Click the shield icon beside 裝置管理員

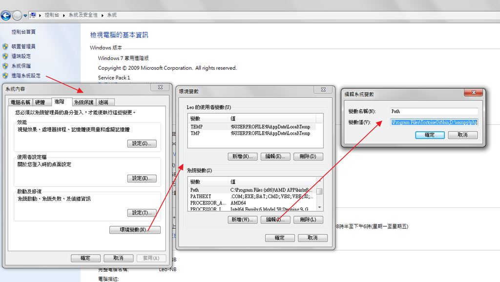pyautogui.click(x=5, y=46)
